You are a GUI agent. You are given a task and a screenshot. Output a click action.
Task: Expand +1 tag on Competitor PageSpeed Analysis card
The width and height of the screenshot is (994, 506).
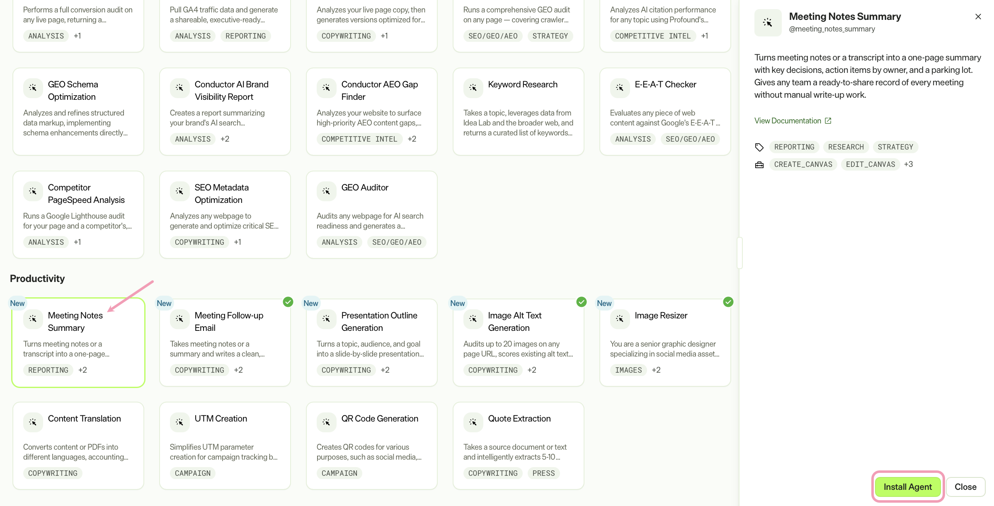tap(78, 242)
